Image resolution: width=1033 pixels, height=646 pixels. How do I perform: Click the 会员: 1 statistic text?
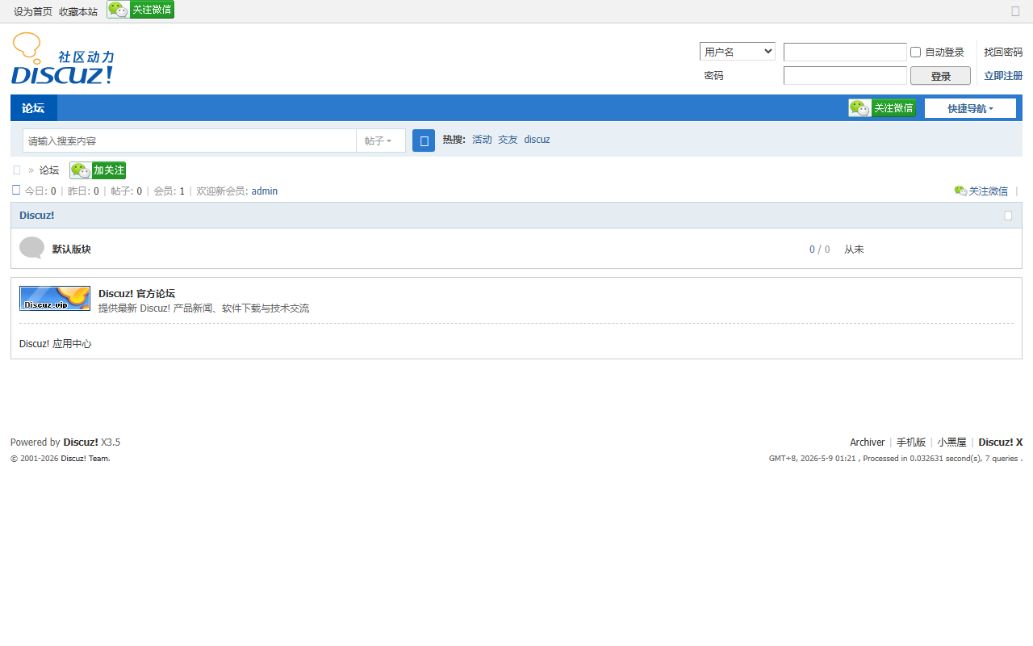[x=169, y=191]
